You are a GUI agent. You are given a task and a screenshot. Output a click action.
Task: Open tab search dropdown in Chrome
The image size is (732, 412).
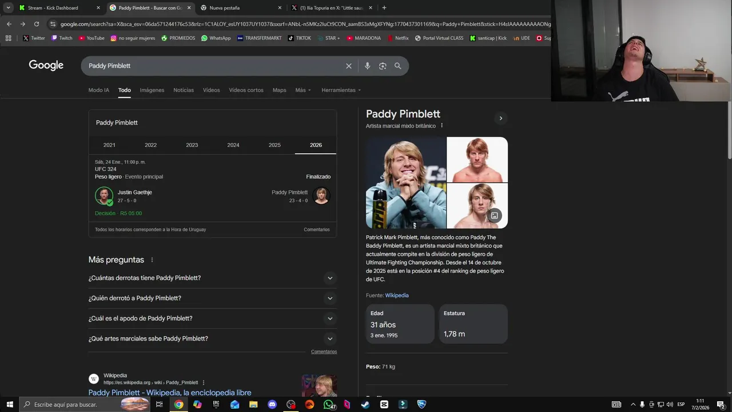[x=8, y=8]
